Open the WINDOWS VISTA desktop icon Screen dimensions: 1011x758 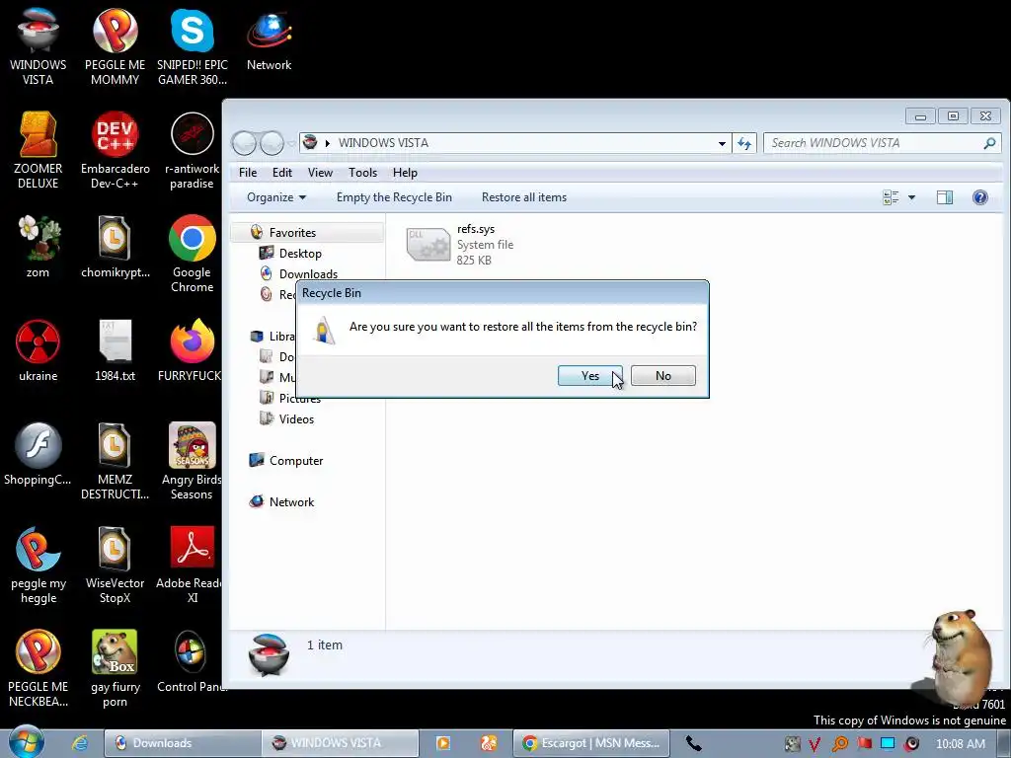[x=39, y=46]
